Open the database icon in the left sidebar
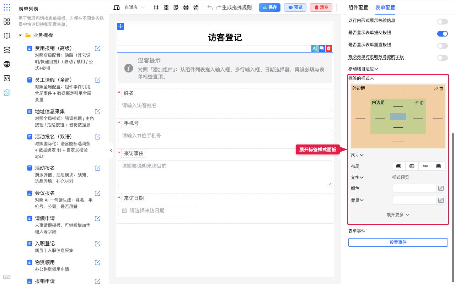The image size is (455, 284). [7, 50]
